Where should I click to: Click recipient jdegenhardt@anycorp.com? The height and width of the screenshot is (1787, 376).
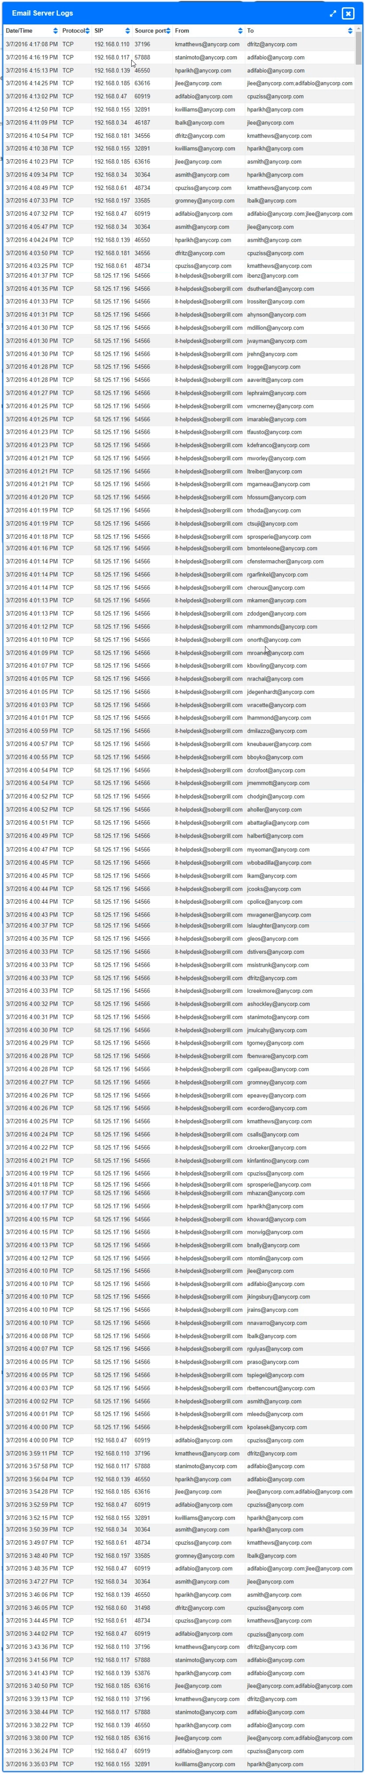(x=280, y=692)
